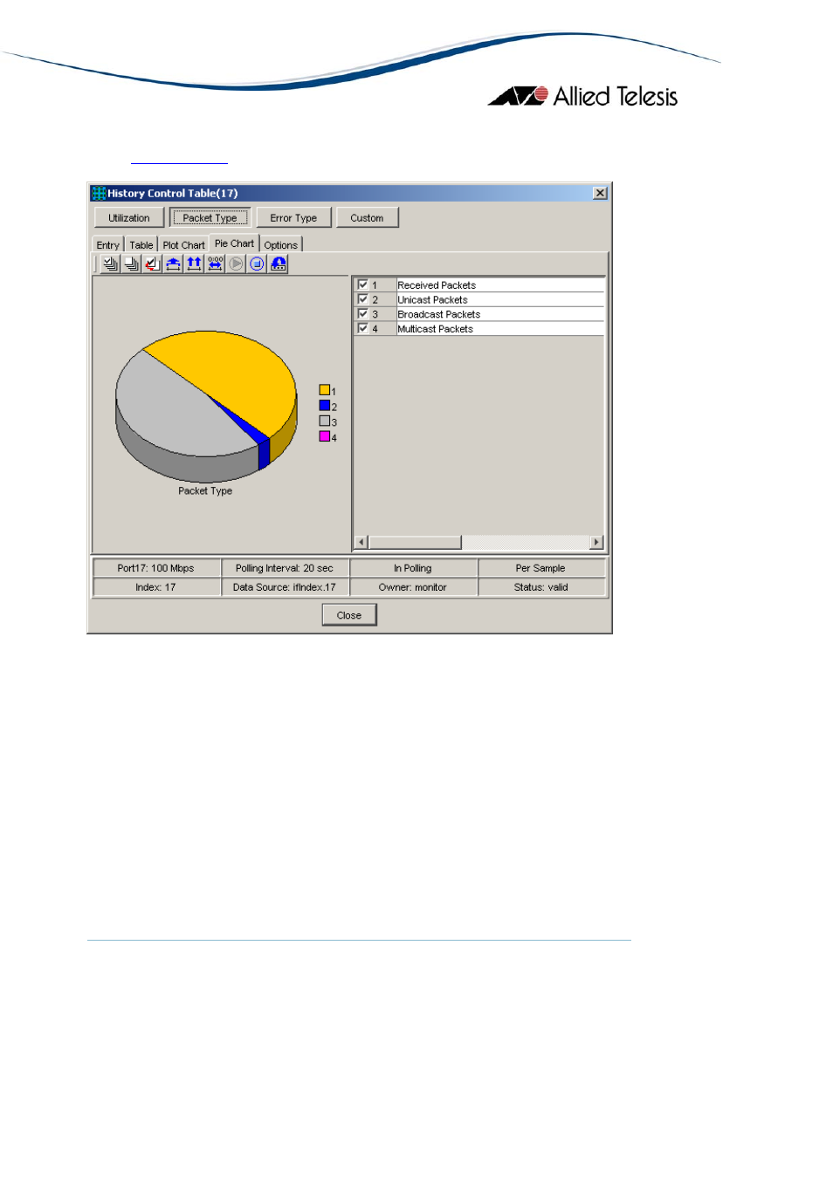Click the select-all checkboxes toolbar icon
Screen dimensions: 833x1178
pyautogui.click(x=110, y=264)
